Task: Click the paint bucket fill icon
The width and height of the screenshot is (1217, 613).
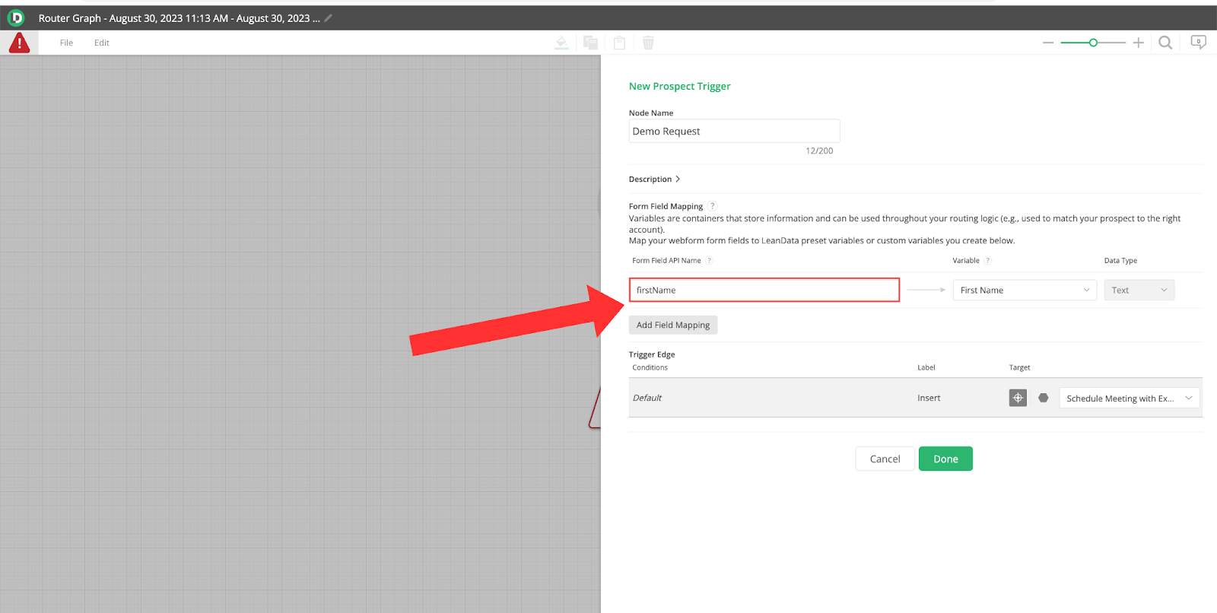Action: 561,43
